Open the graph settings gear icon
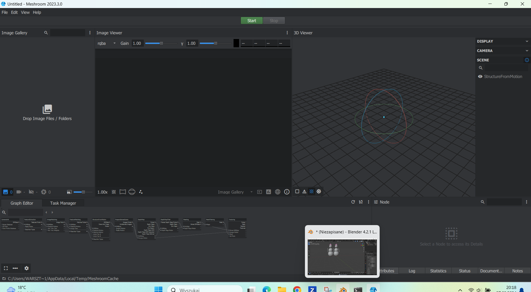The image size is (531, 292). [x=27, y=268]
